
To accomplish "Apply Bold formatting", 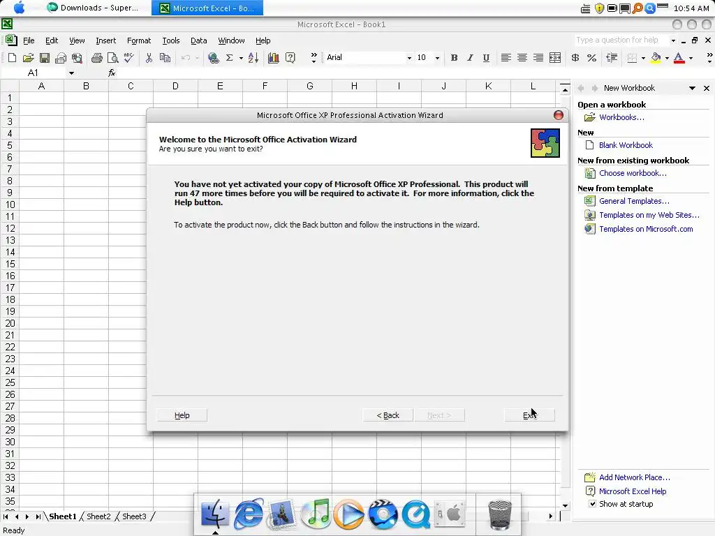I will [454, 58].
